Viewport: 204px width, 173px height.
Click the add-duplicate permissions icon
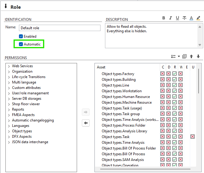click(184, 56)
